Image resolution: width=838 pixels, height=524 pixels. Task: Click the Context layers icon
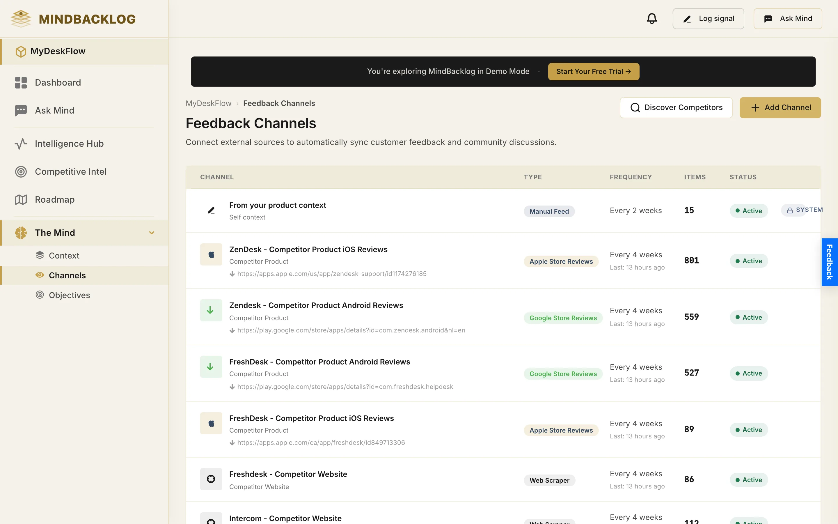coord(40,255)
